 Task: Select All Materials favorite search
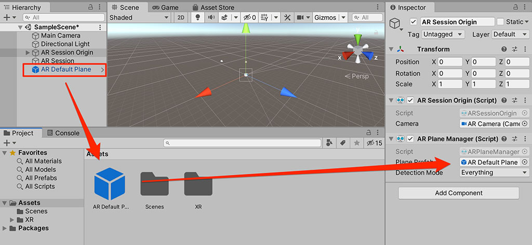[44, 161]
